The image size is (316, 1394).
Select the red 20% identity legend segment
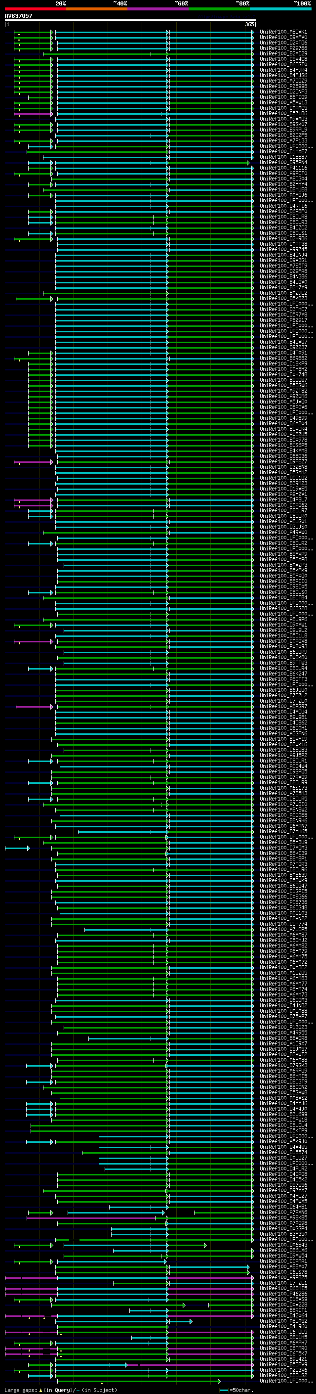35,9
